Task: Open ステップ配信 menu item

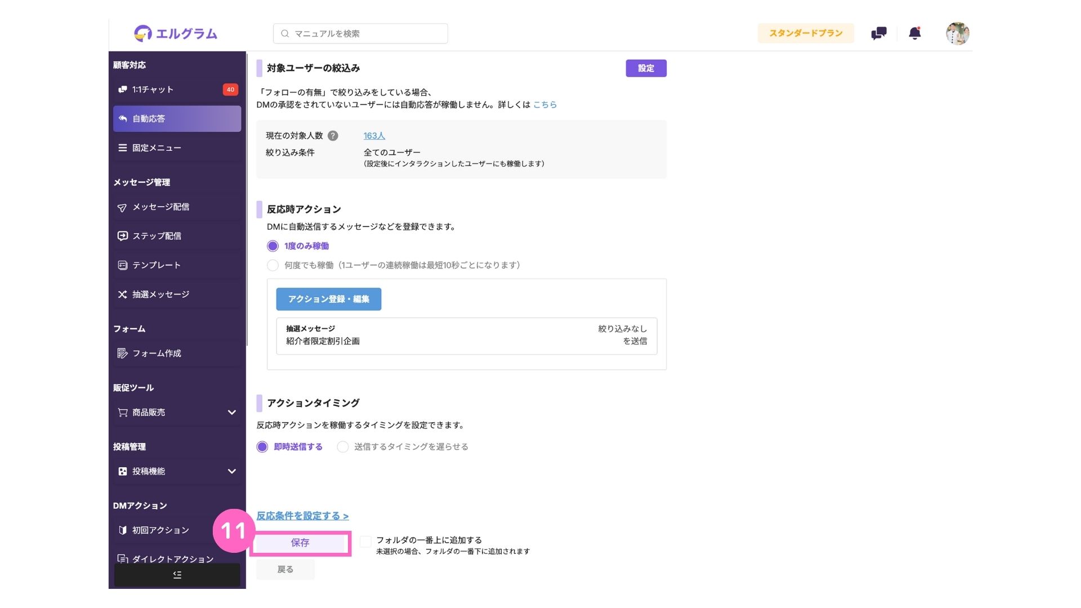Action: point(177,236)
